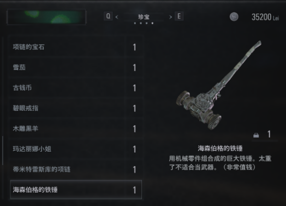Click the list scrollbar on left edge
The height and width of the screenshot is (206, 286).
(x=3, y=151)
